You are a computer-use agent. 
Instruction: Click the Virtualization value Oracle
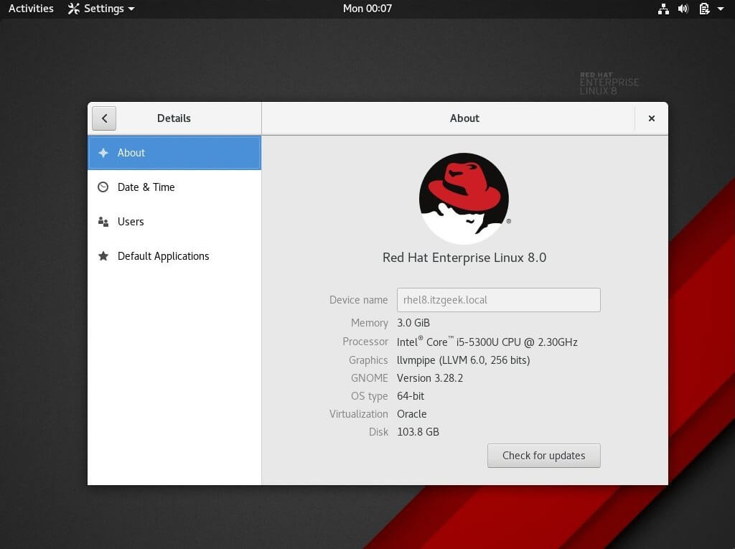411,414
